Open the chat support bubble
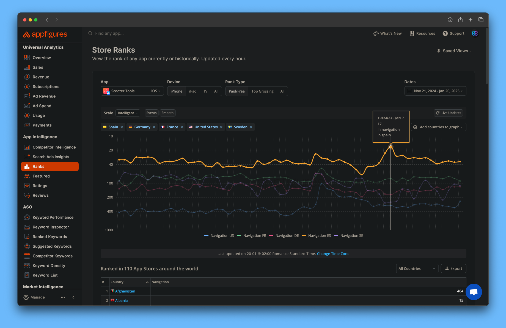The width and height of the screenshot is (506, 328). coord(474,292)
